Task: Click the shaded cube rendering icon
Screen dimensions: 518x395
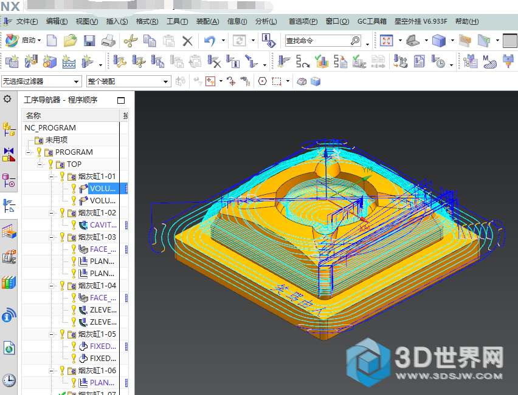Action: click(439, 41)
